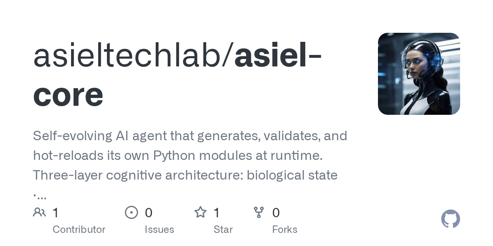This screenshot has height=246, width=493.
Task: Click the contributor count number
Action: tap(56, 213)
